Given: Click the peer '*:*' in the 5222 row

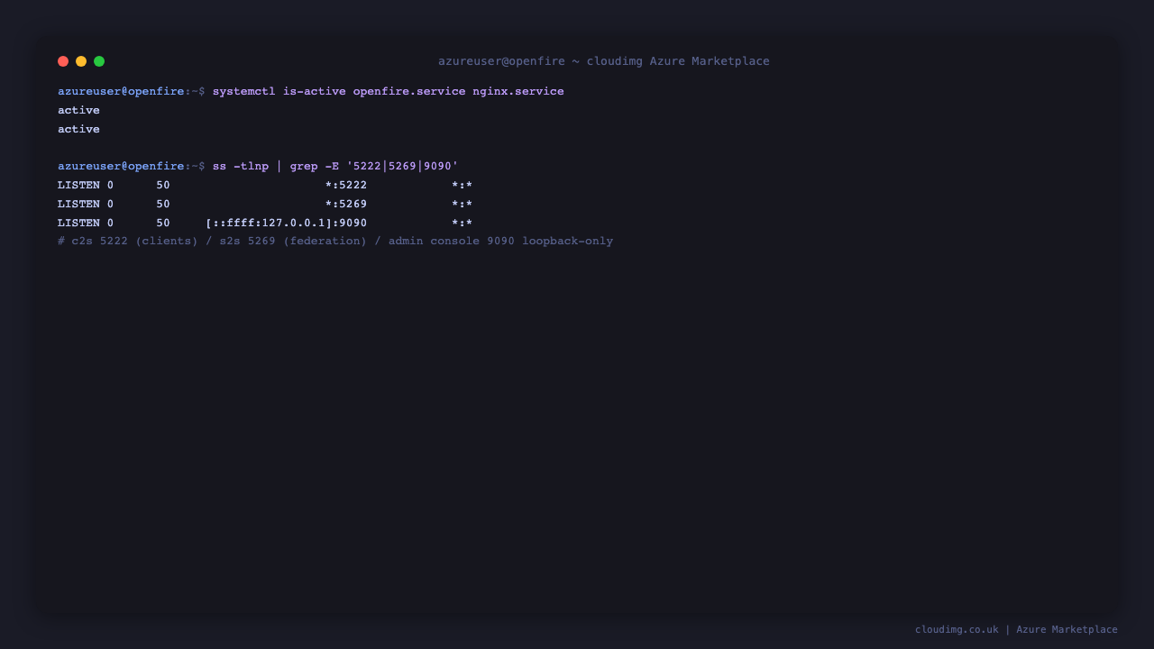Looking at the screenshot, I should point(463,186).
